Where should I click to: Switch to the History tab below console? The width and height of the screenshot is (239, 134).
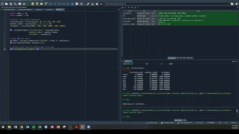point(184,120)
